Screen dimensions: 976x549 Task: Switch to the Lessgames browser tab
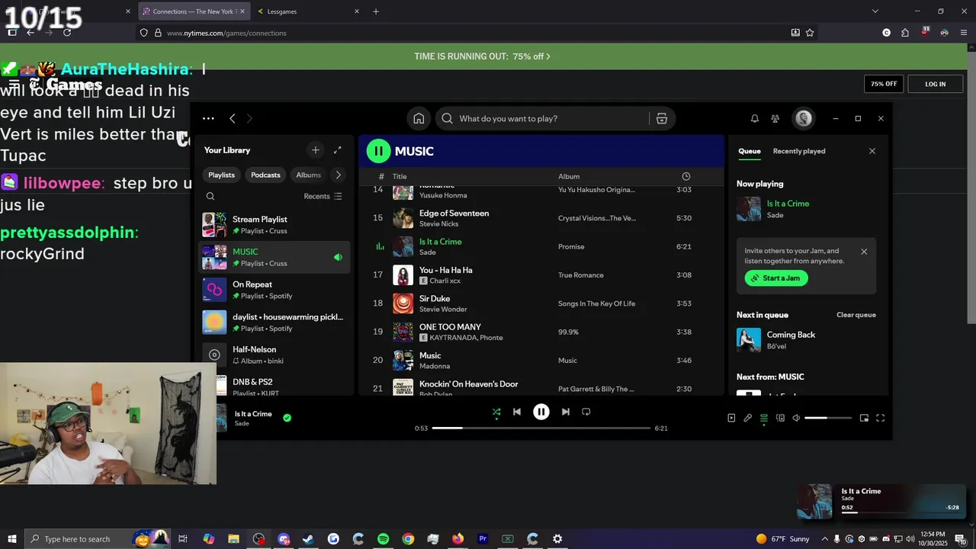pyautogui.click(x=308, y=11)
